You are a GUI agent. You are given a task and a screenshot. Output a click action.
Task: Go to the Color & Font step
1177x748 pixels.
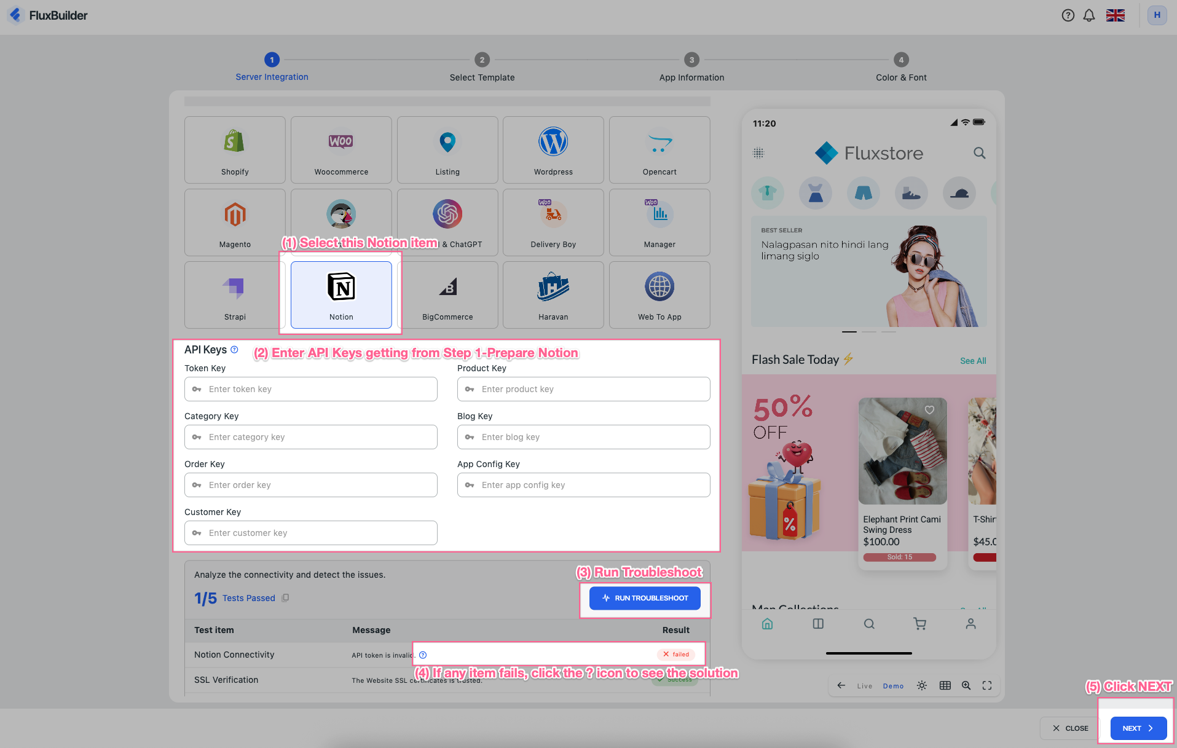point(901,68)
